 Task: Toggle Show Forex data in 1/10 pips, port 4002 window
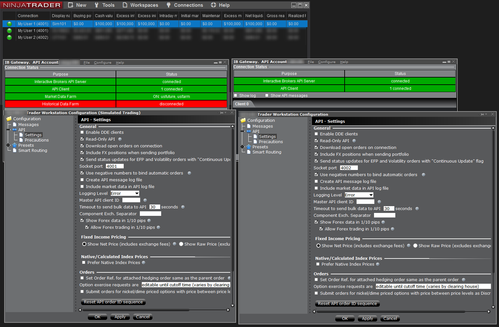tap(316, 222)
